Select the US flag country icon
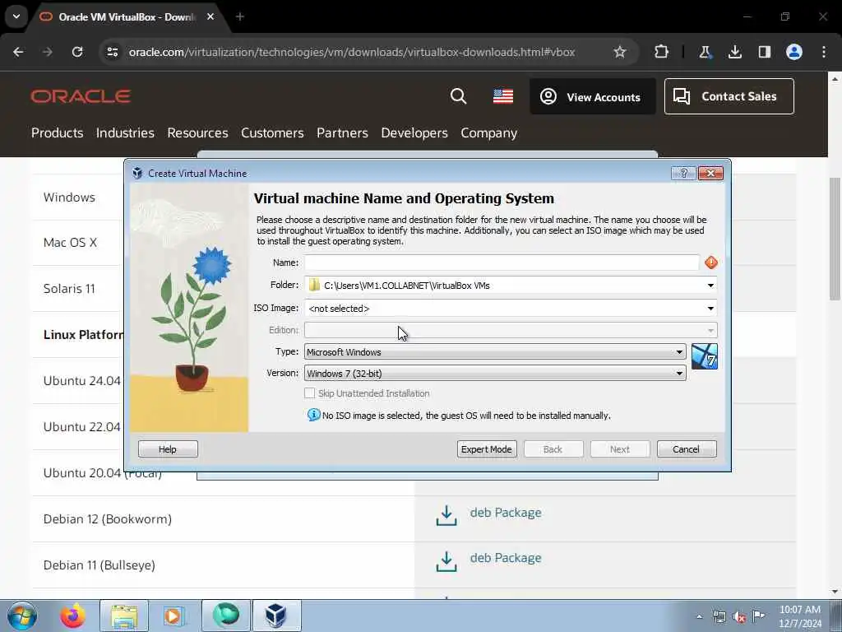This screenshot has height=632, width=842. click(x=503, y=96)
